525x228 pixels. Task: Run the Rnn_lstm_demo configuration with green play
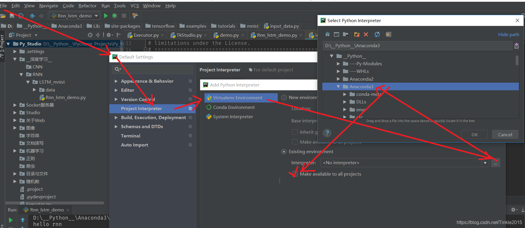coord(106,16)
